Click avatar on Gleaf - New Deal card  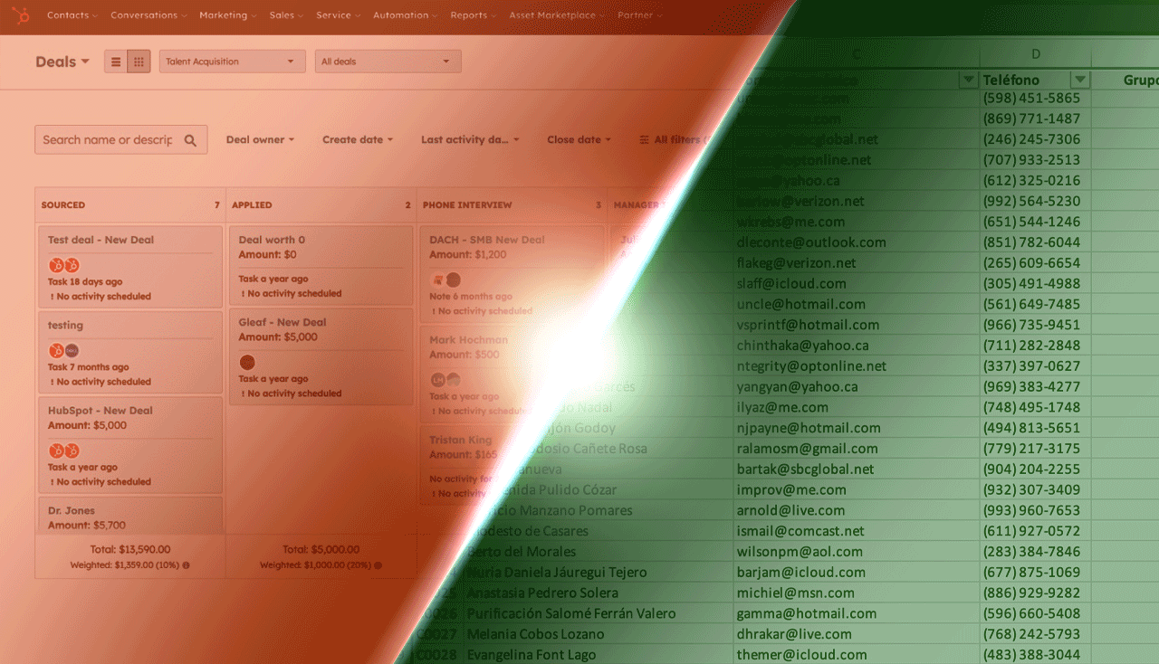[x=247, y=362]
